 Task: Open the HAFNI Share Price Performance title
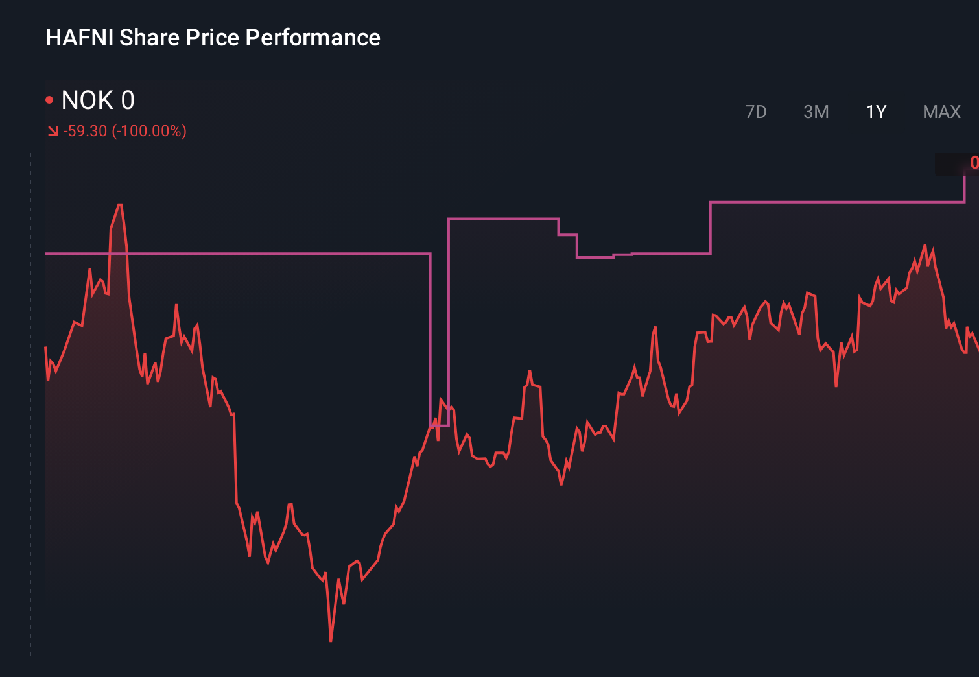[212, 37]
